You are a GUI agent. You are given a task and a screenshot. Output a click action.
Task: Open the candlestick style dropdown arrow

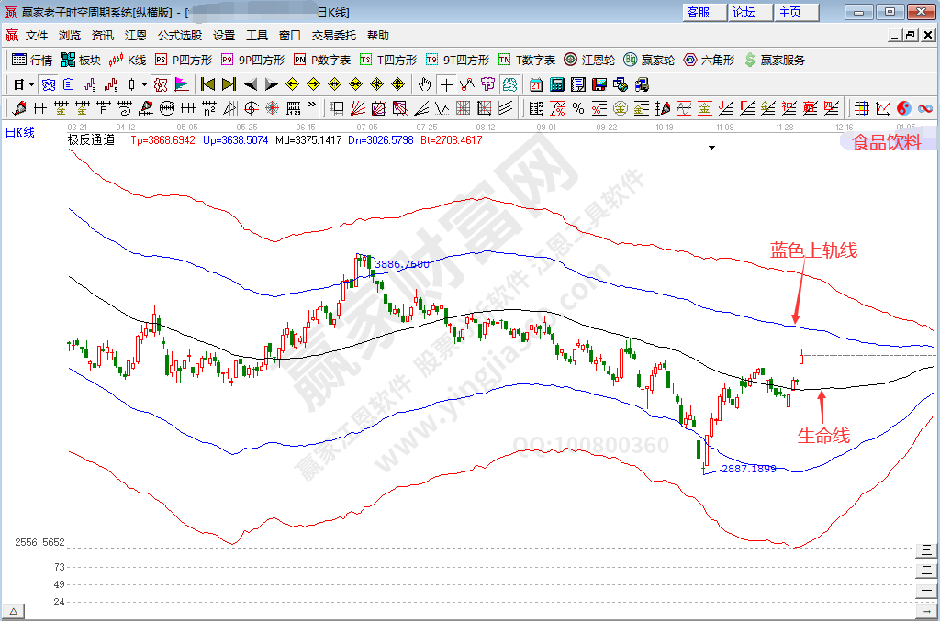click(144, 84)
